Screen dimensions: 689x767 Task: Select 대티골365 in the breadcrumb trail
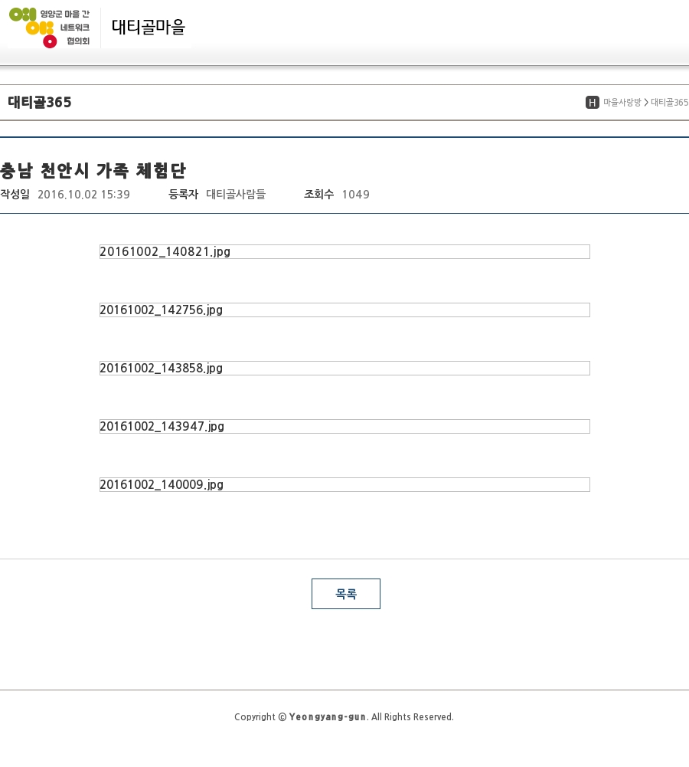pyautogui.click(x=669, y=103)
